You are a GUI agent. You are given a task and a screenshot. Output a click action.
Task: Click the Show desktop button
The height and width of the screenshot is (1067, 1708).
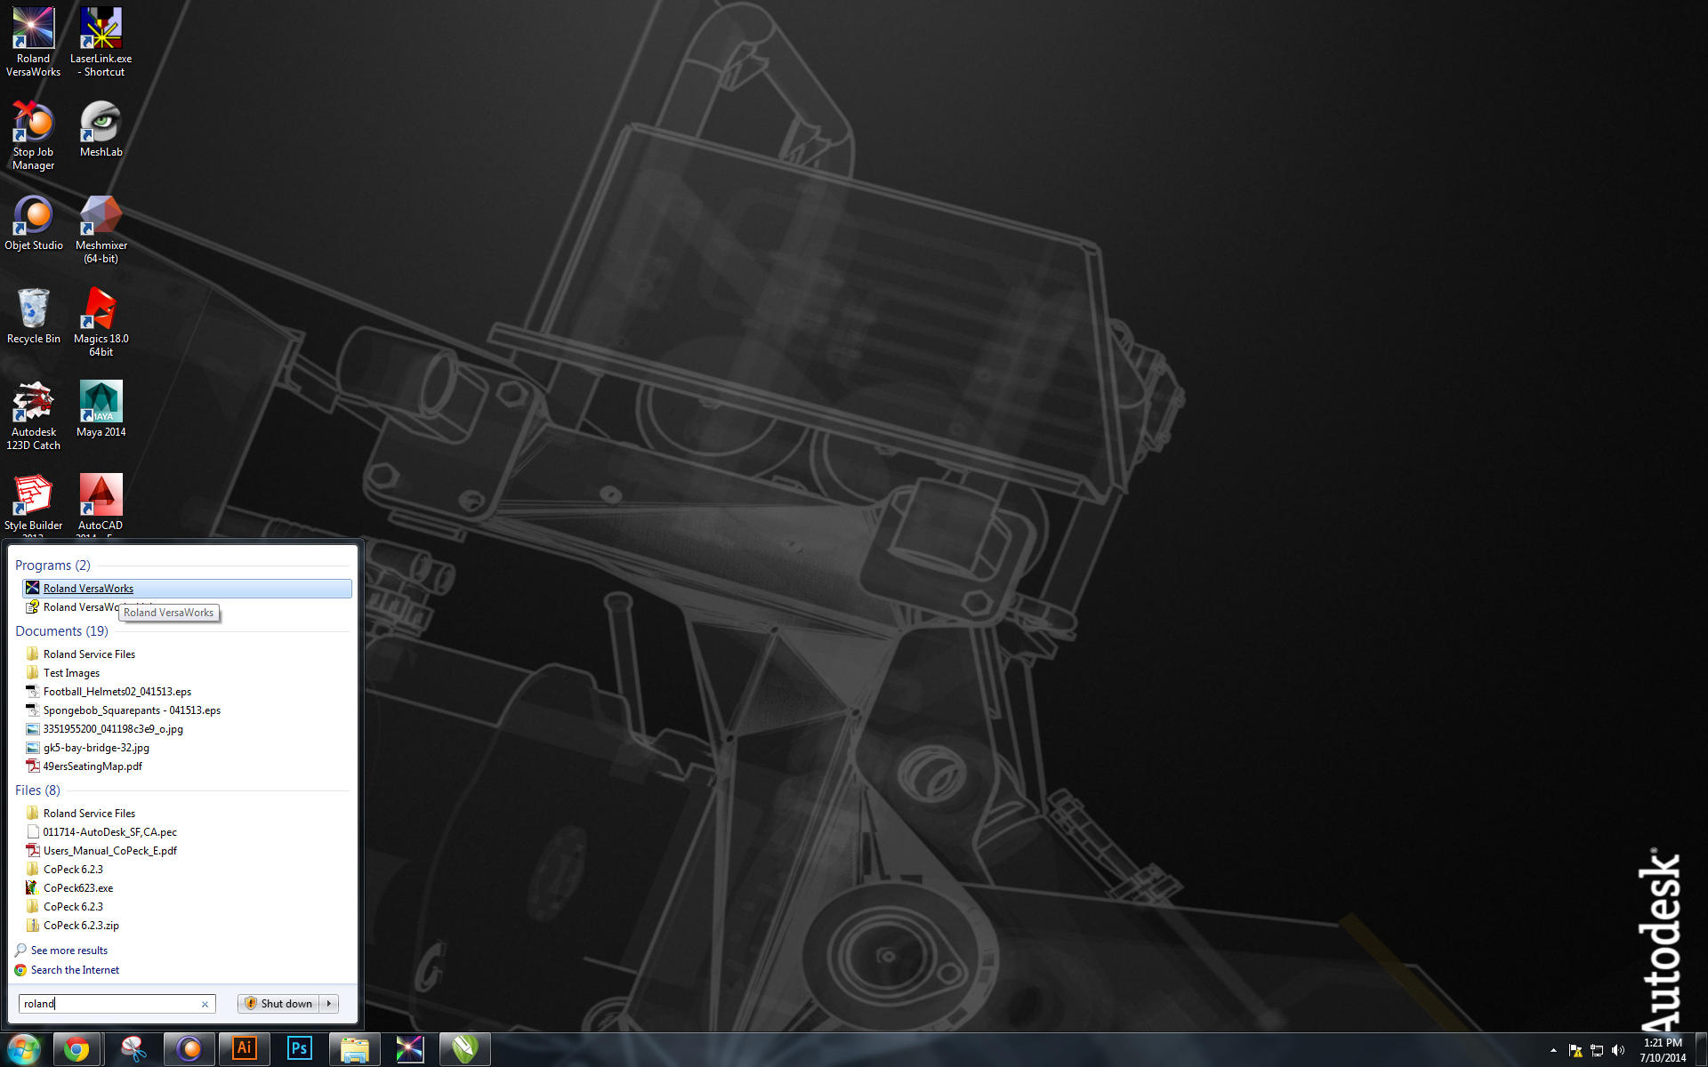click(x=1701, y=1050)
